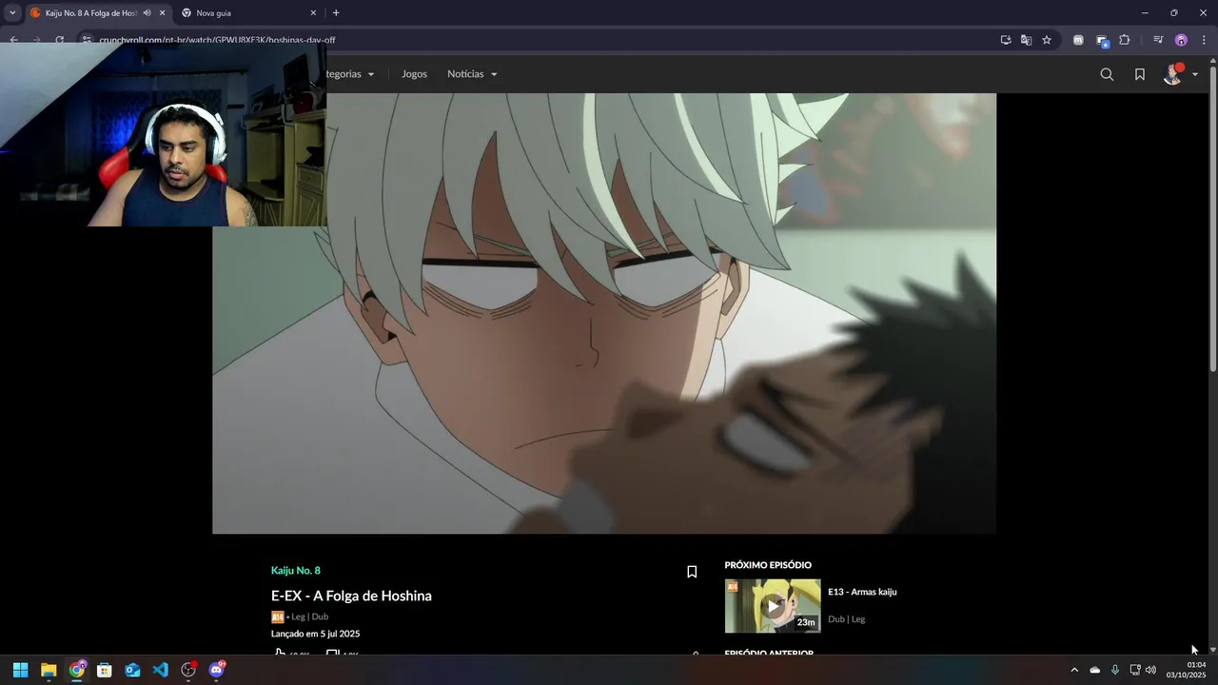Click the PRÓXIMO EPISÓDIO heading
Screen dimensions: 1218x685
click(768, 565)
